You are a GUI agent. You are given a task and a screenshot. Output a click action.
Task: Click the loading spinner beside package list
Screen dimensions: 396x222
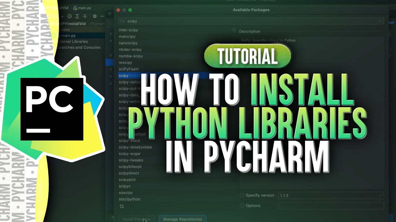coord(234,30)
